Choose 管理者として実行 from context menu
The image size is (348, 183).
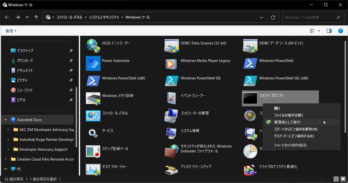coord(301,122)
